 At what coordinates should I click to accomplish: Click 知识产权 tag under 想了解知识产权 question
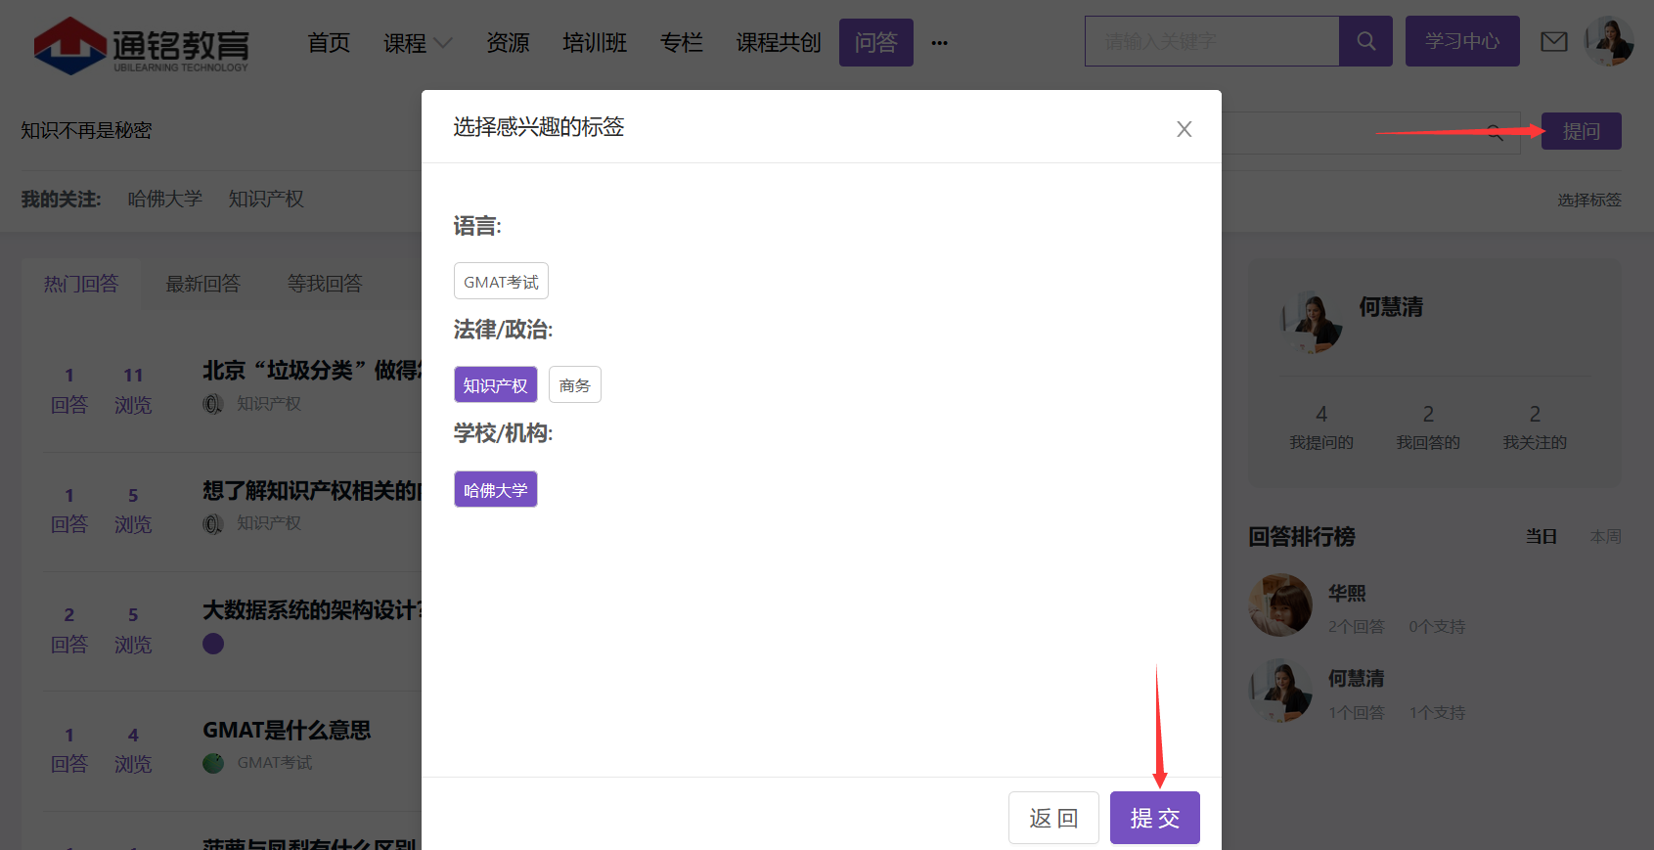pos(269,523)
